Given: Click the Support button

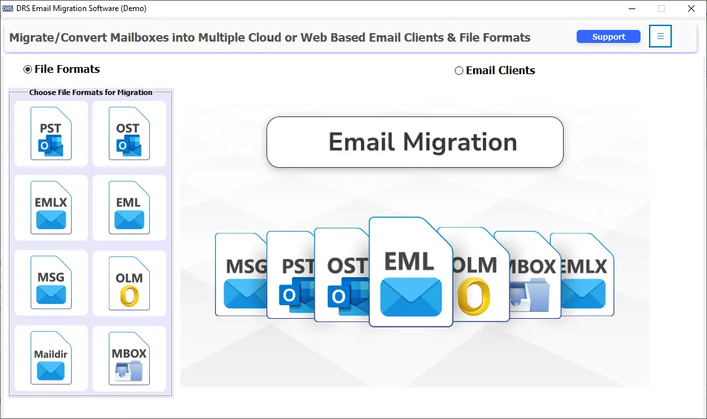Looking at the screenshot, I should [608, 36].
